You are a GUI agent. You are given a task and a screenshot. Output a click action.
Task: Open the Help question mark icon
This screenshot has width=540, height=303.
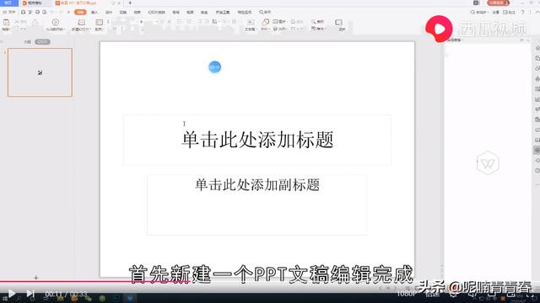[x=522, y=12]
